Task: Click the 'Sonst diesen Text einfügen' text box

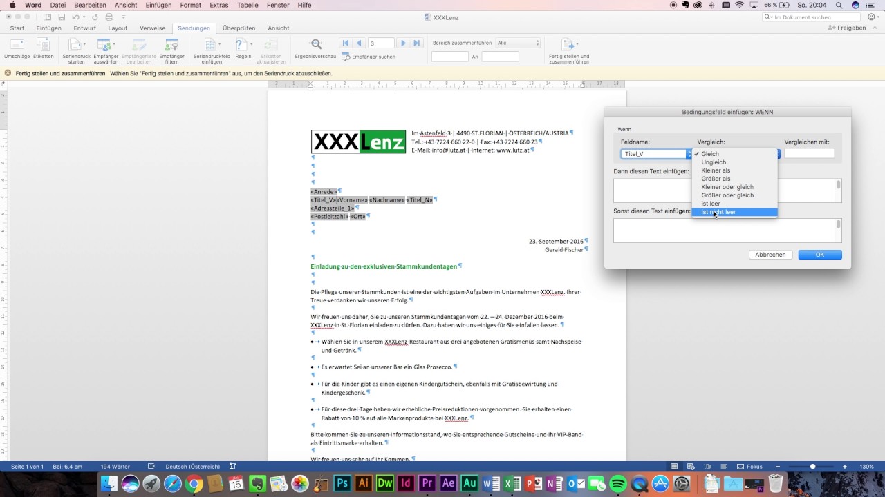Action: point(727,231)
